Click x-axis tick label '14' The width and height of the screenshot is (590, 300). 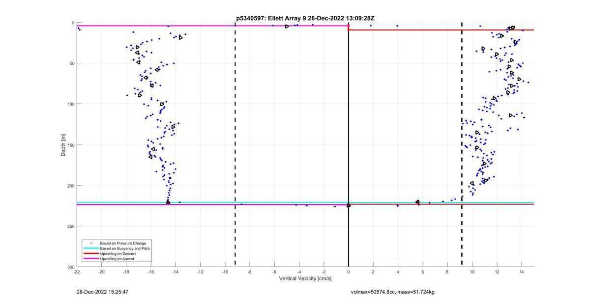point(521,272)
